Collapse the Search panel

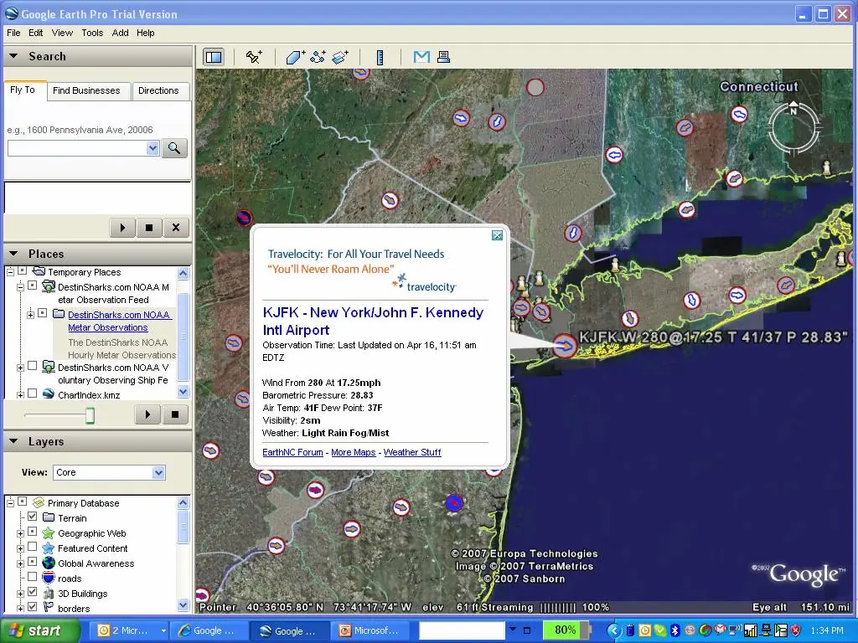point(13,56)
